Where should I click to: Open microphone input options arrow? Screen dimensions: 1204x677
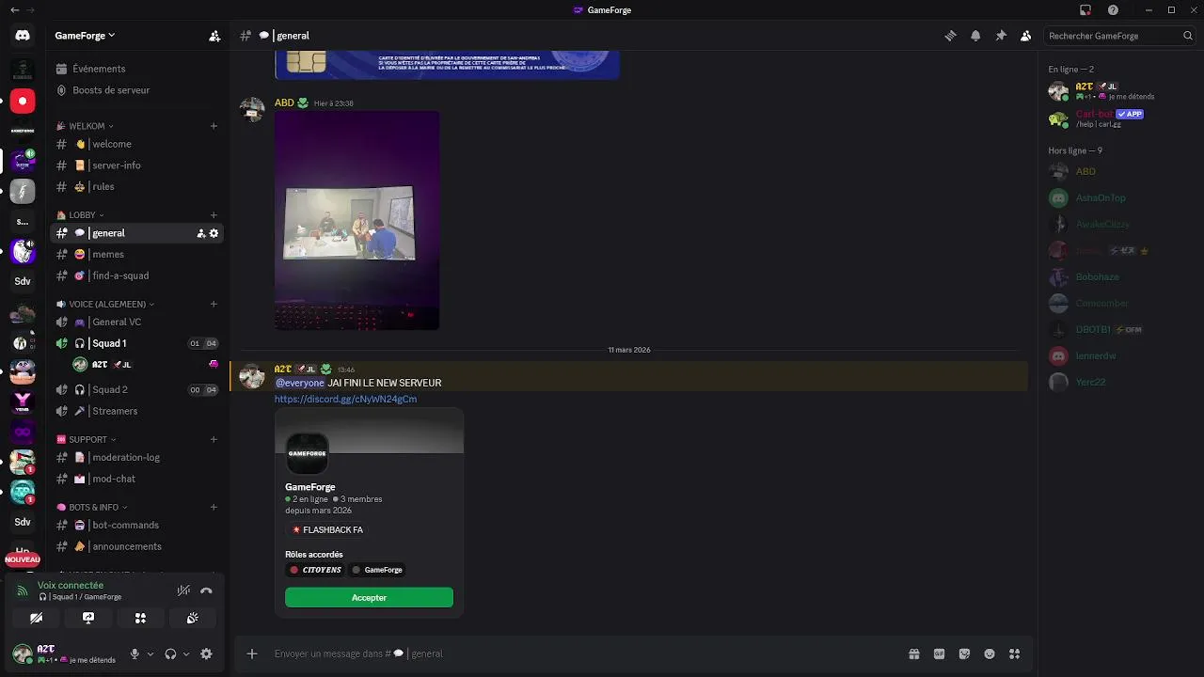pos(150,653)
